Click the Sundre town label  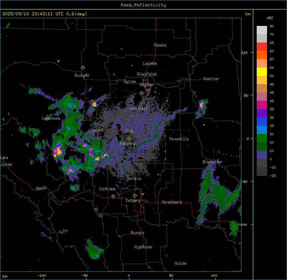(97, 130)
